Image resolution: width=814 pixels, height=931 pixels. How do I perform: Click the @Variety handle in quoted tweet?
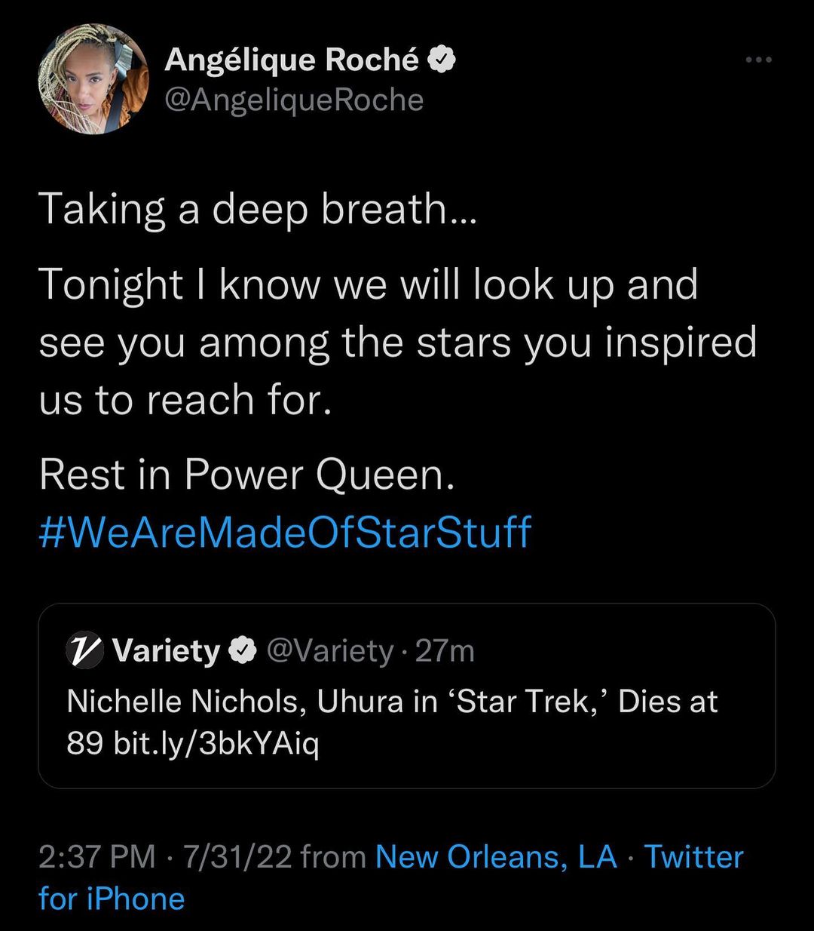click(330, 650)
